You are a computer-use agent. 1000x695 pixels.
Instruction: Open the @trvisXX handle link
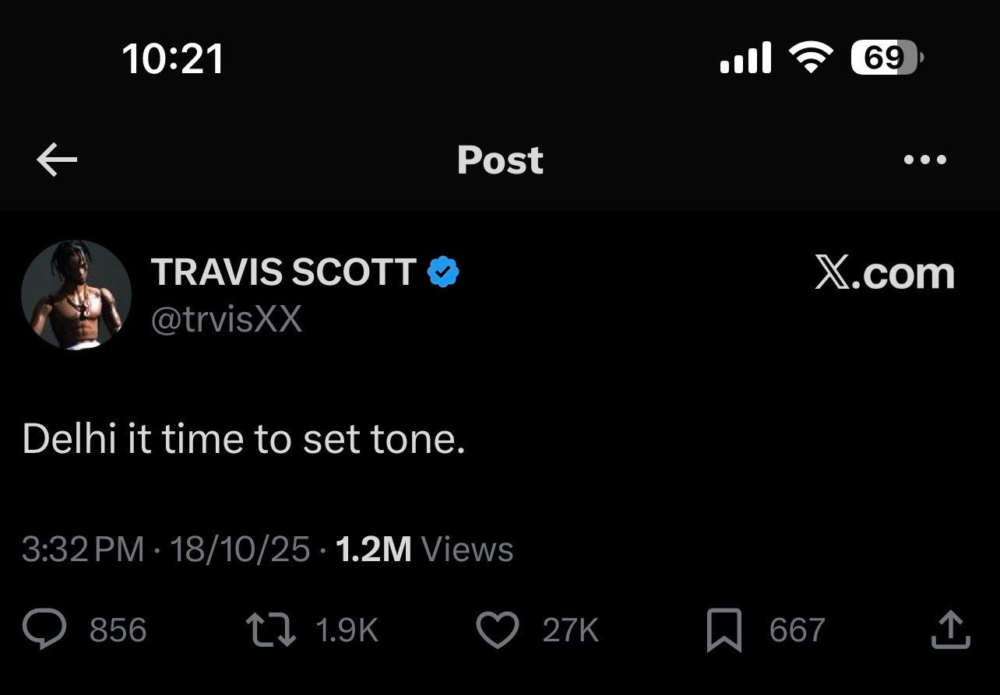226,319
